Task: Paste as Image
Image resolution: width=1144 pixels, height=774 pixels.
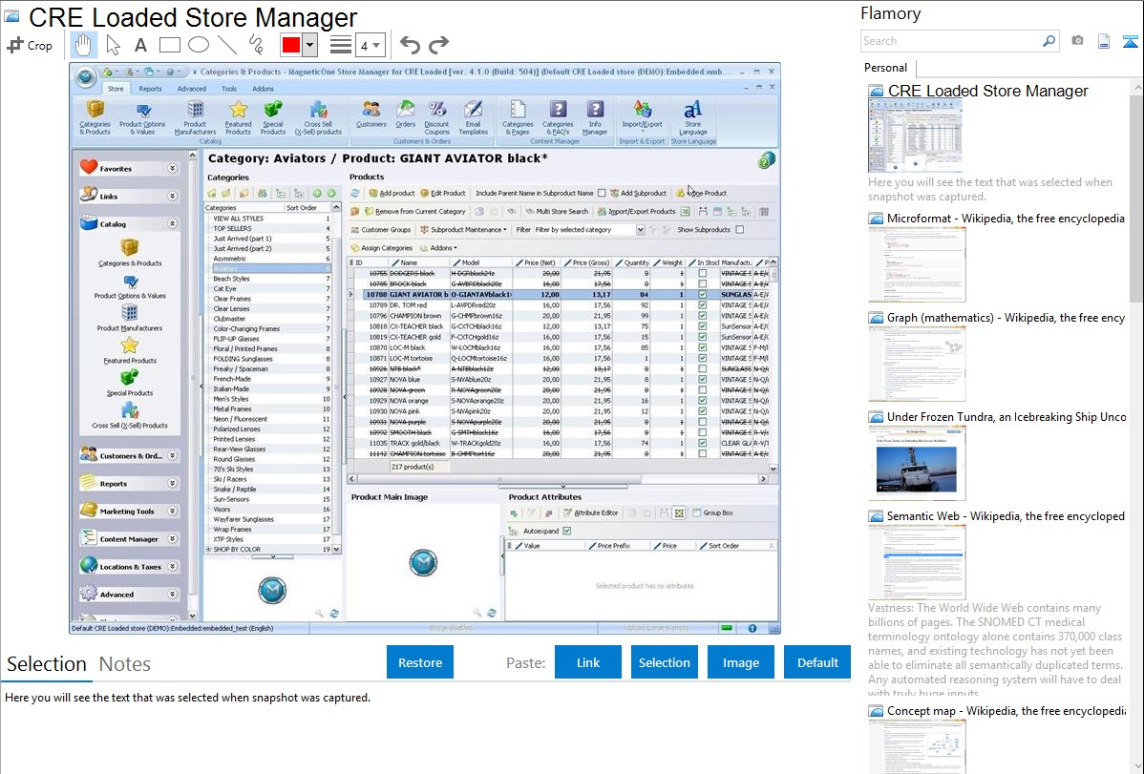Action: pyautogui.click(x=740, y=662)
